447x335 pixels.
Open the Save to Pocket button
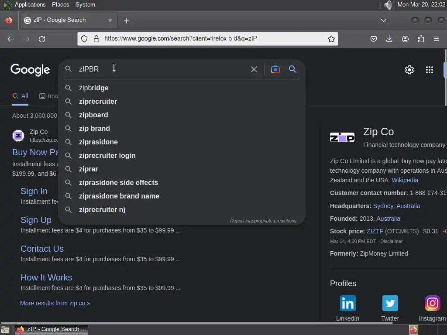tap(374, 39)
